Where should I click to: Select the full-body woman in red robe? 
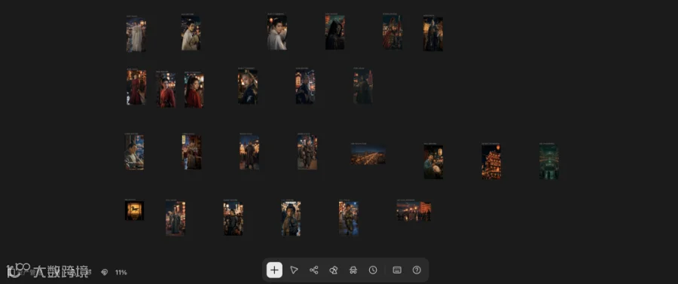pyautogui.click(x=136, y=87)
